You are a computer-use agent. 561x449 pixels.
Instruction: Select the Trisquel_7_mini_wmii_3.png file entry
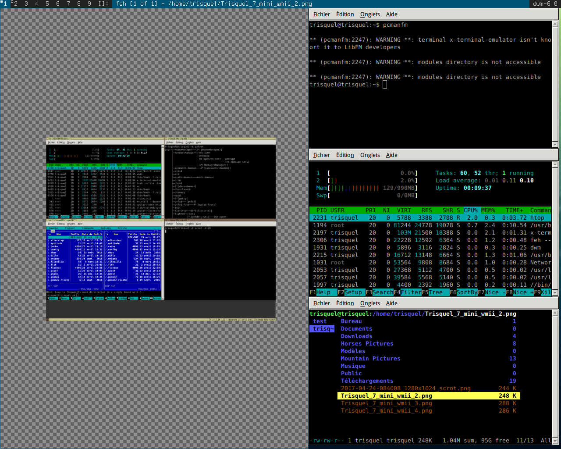pos(386,403)
